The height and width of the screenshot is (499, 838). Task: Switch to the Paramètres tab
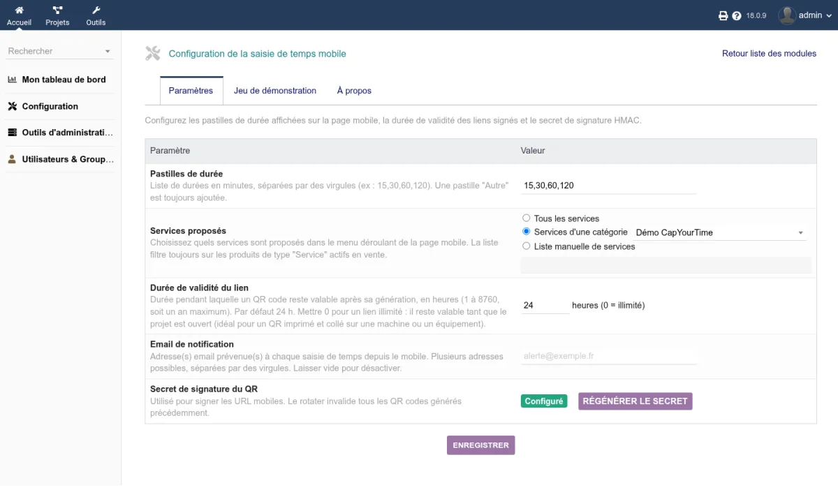(x=191, y=91)
